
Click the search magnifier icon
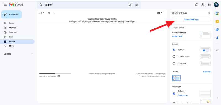41,5
